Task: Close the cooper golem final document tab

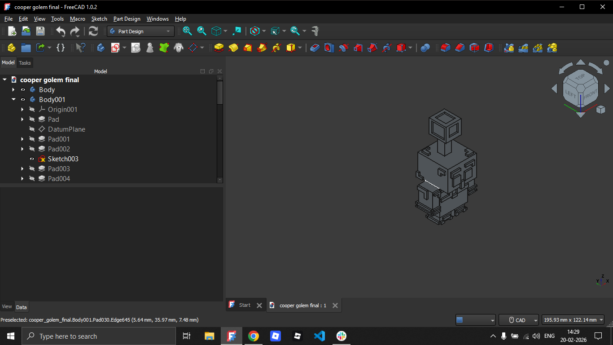Action: (x=335, y=305)
